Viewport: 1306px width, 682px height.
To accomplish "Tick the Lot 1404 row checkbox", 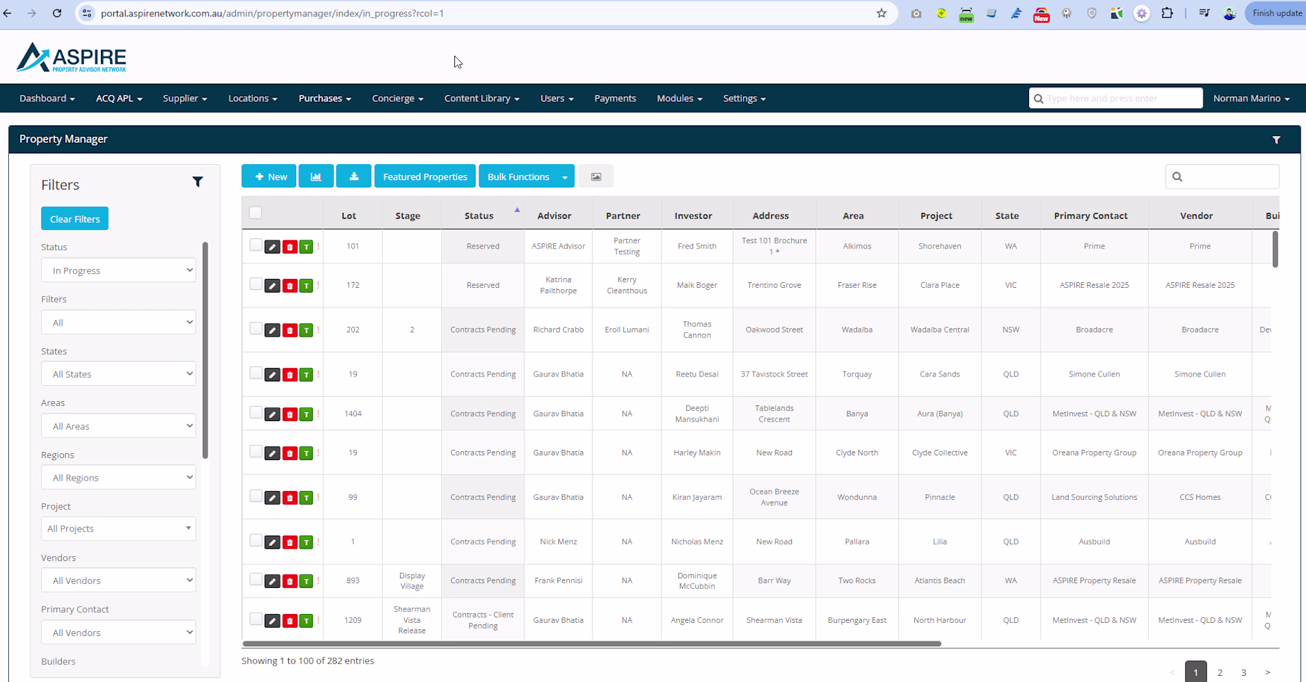I will point(256,413).
